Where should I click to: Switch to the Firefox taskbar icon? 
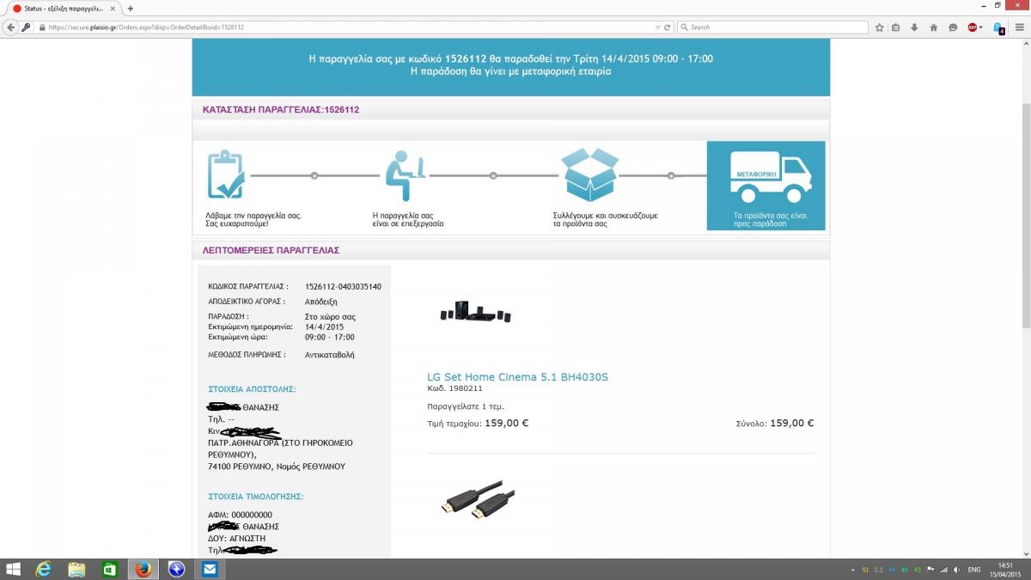coord(143,569)
